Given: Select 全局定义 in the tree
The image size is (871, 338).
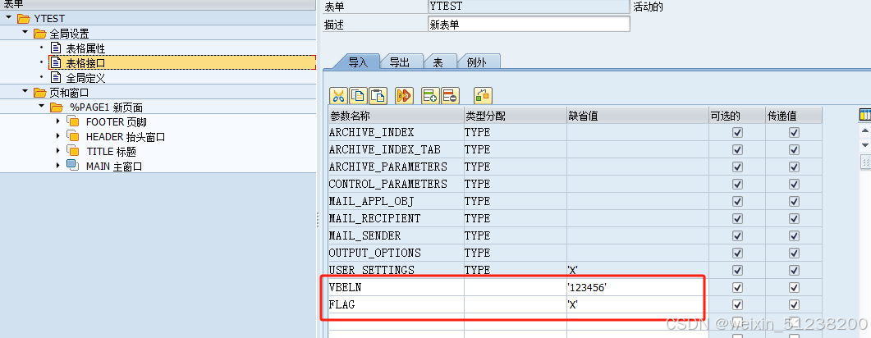Looking at the screenshot, I should [x=85, y=78].
